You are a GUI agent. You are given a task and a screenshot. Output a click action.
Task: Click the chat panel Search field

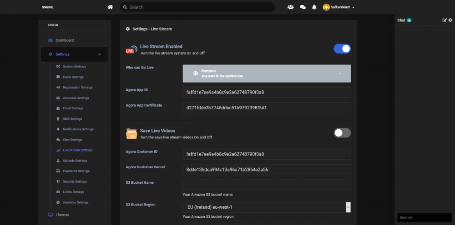click(425, 217)
